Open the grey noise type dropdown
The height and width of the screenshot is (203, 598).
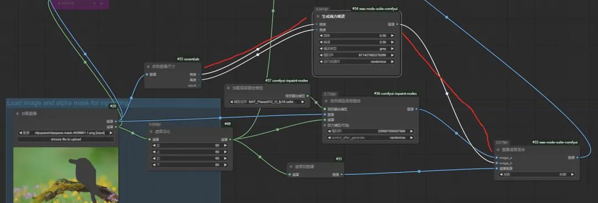click(x=357, y=49)
